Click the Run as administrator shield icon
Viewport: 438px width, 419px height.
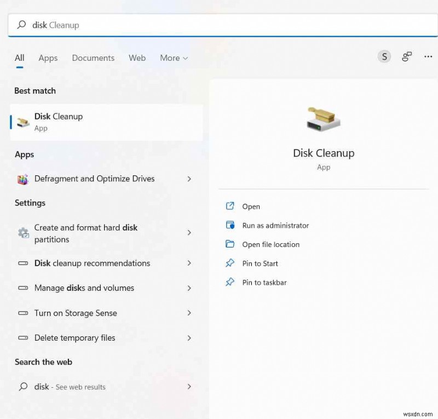click(230, 225)
